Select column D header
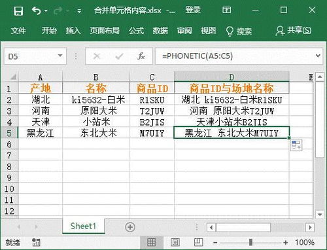The image size is (327, 250). pos(232,77)
